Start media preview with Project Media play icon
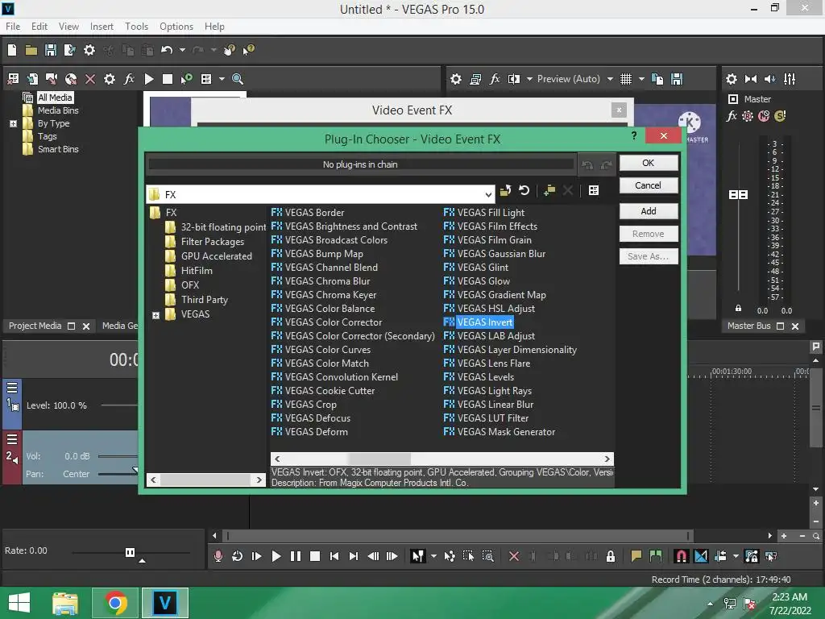This screenshot has width=825, height=619. (x=149, y=79)
